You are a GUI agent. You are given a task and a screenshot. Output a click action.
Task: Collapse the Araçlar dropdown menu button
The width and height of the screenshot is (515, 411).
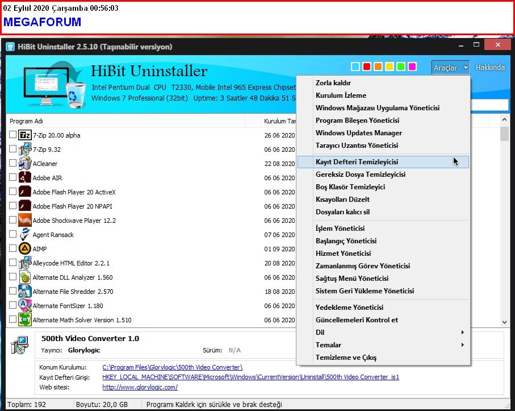pyautogui.click(x=450, y=68)
